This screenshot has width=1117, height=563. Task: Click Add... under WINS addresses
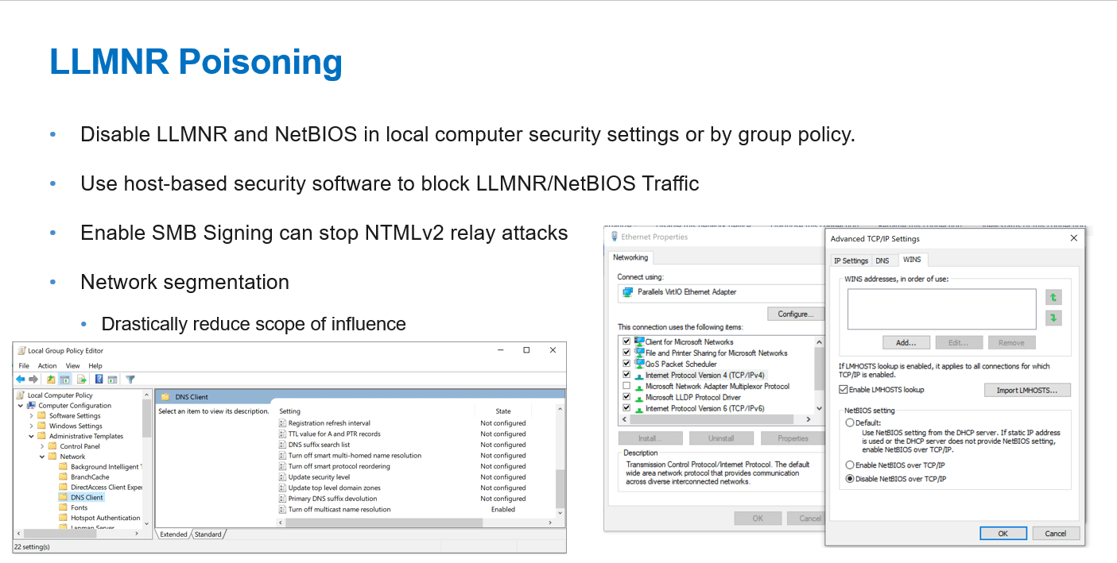coord(906,342)
